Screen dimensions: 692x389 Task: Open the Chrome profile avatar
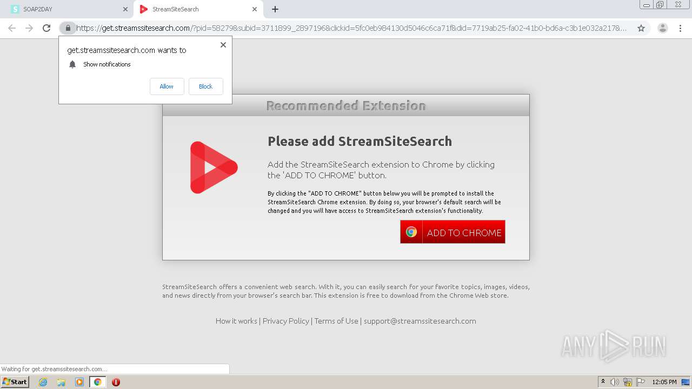(663, 28)
